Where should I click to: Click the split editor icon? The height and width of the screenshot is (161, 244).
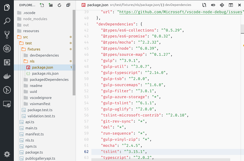coord(231,5)
